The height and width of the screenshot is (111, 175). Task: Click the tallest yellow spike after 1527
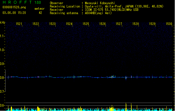coord(126,107)
